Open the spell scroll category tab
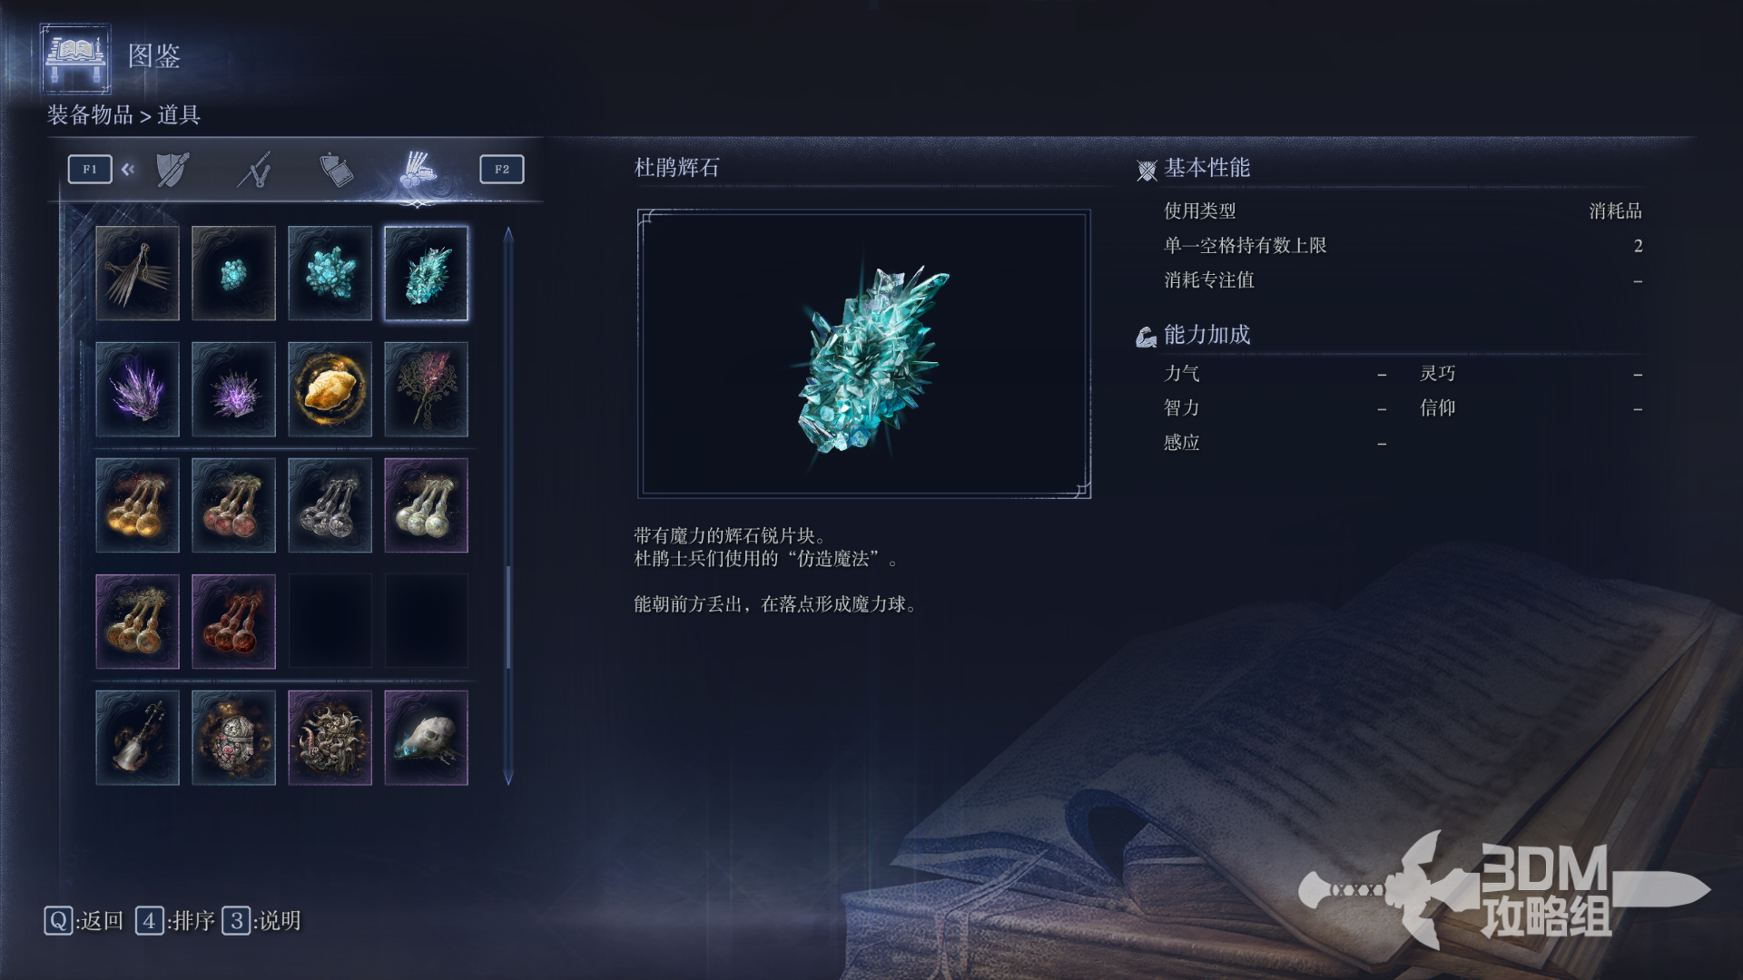 (336, 170)
